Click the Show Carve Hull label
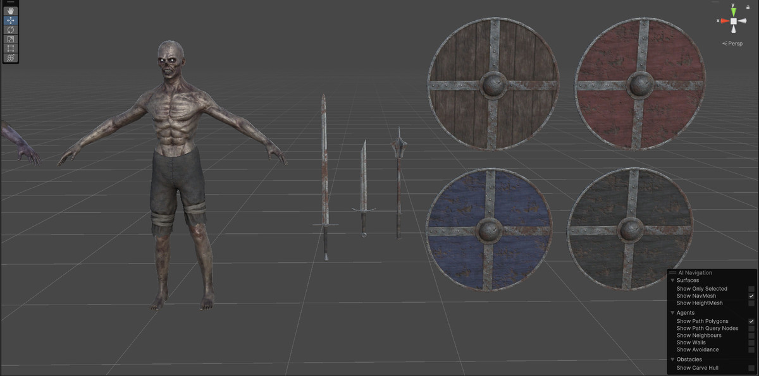 (698, 368)
